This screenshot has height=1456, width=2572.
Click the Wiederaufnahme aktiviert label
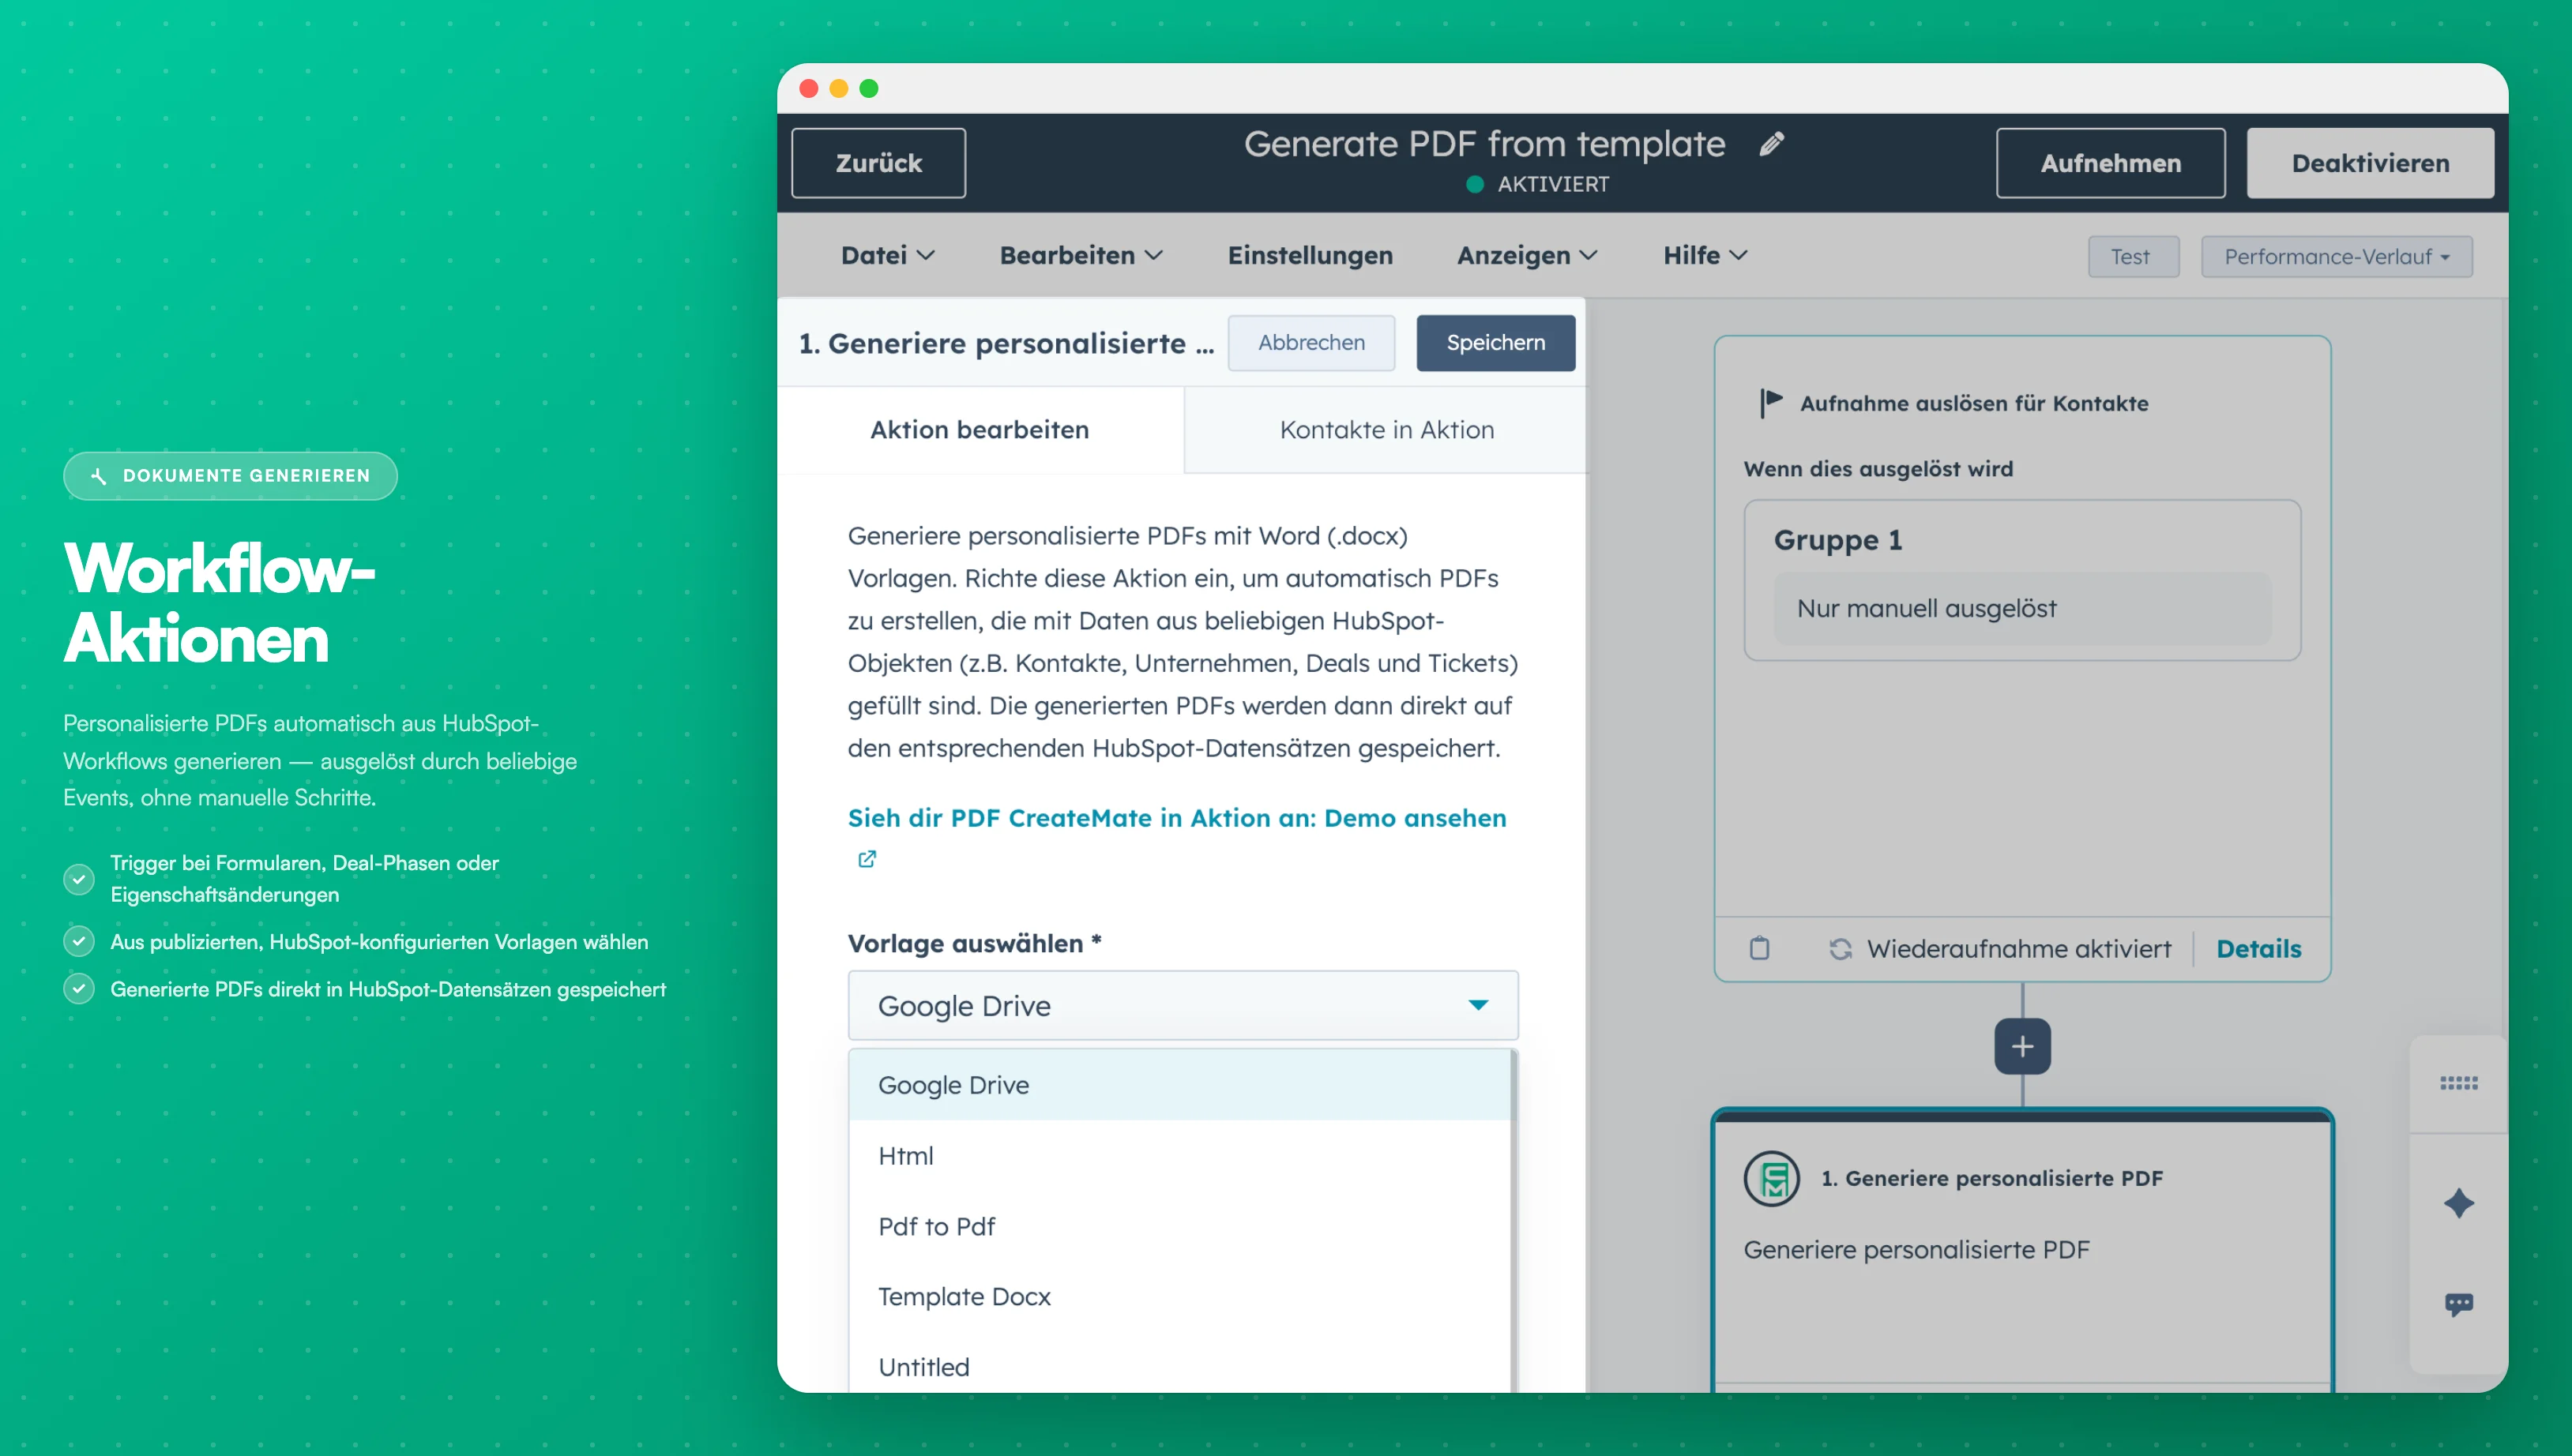tap(2019, 949)
